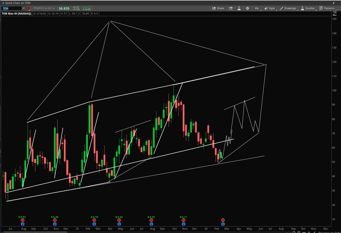The image size is (341, 233).
Task: Click the speech-bubble info icon right of Share
Action: (231, 8)
